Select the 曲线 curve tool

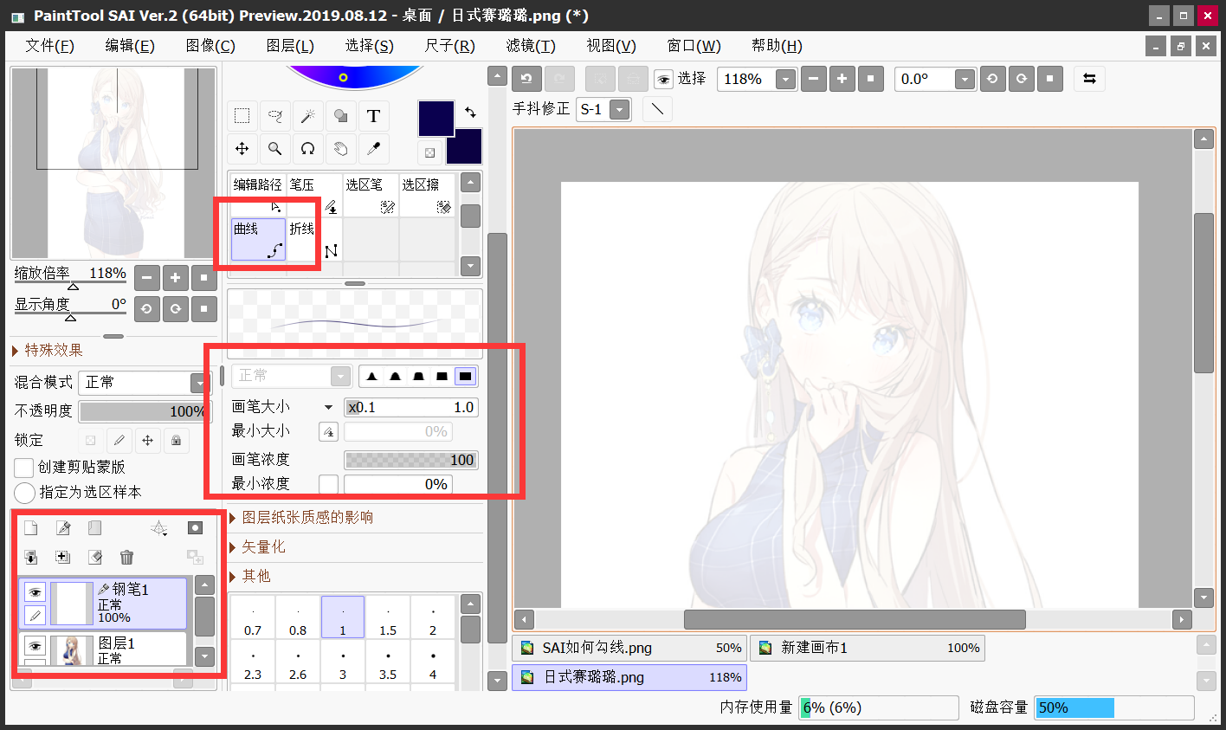[258, 239]
